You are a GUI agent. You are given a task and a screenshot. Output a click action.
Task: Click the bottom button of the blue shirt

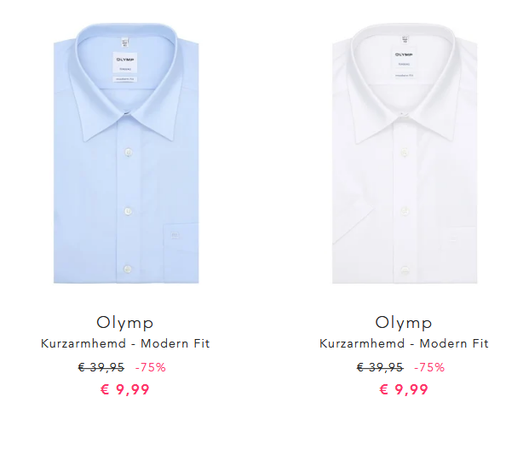pyautogui.click(x=128, y=269)
